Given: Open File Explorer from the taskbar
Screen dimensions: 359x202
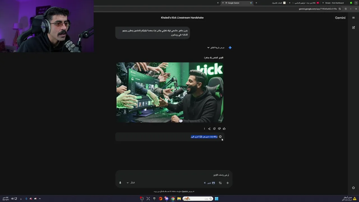Looking at the screenshot, I should (179, 199).
